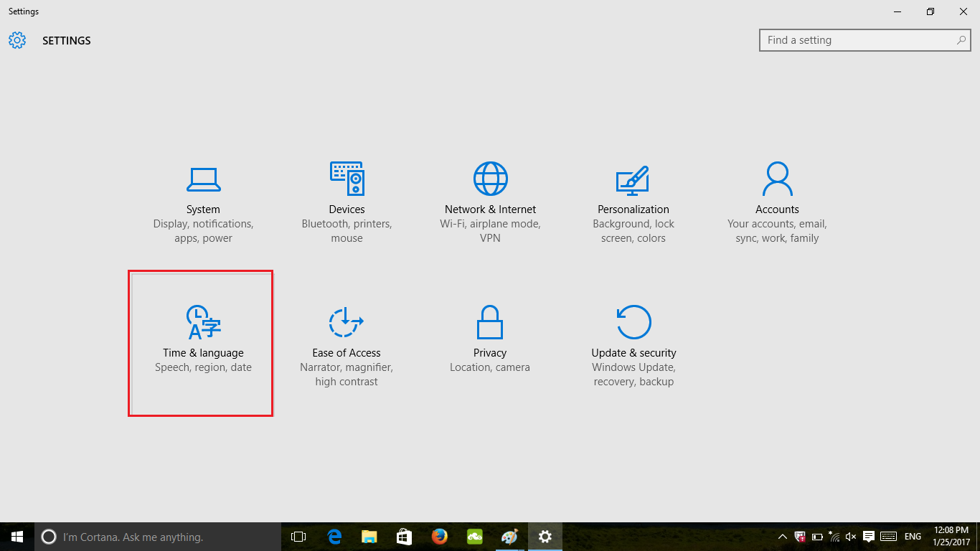Launch Microsoft Edge from the taskbar
The width and height of the screenshot is (980, 551).
click(334, 537)
